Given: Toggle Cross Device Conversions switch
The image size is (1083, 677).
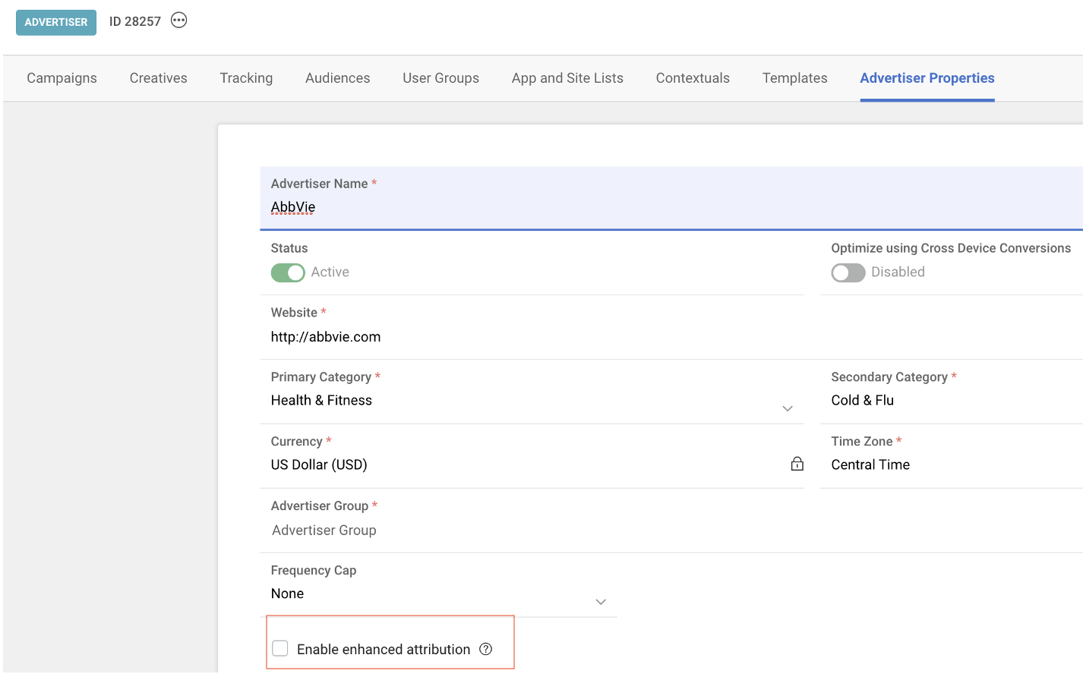Looking at the screenshot, I should pos(848,272).
